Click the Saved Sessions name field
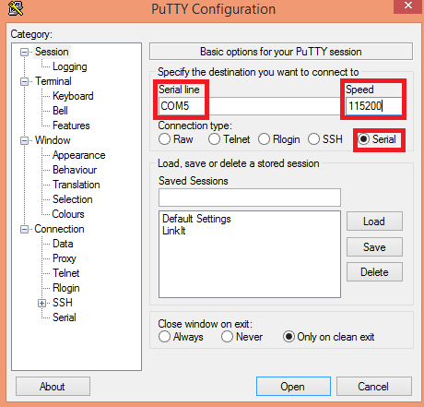424x407 pixels. (250, 198)
